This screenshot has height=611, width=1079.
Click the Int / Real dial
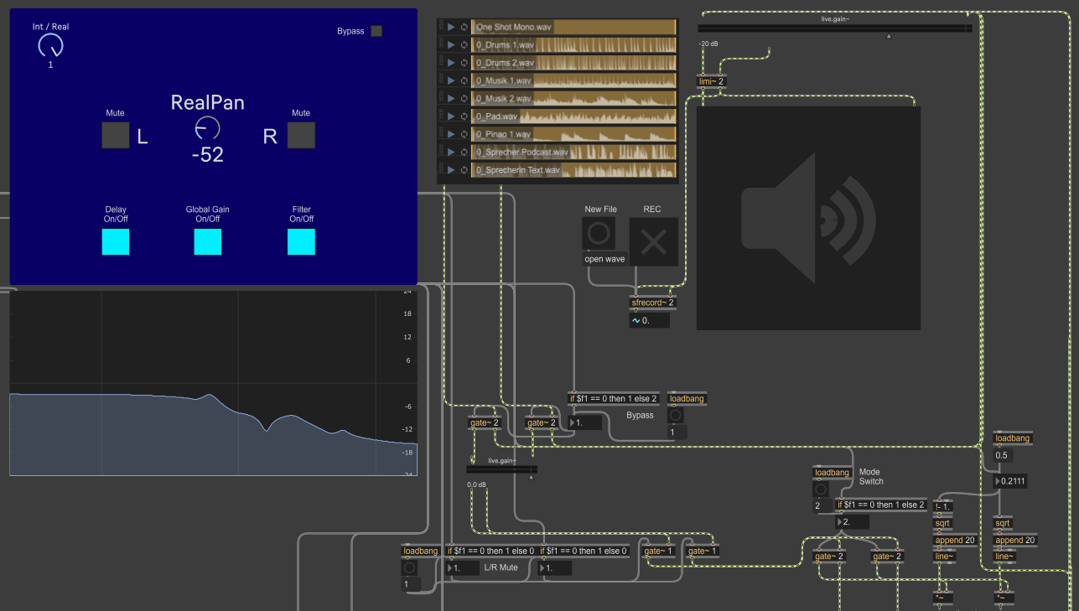coord(50,46)
